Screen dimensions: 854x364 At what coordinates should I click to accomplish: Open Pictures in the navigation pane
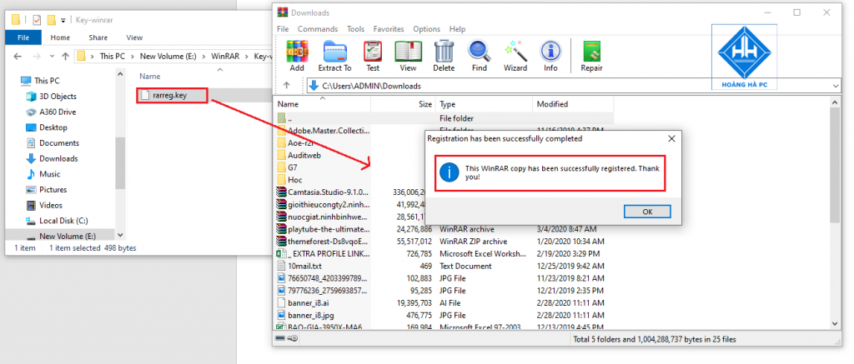tap(53, 190)
